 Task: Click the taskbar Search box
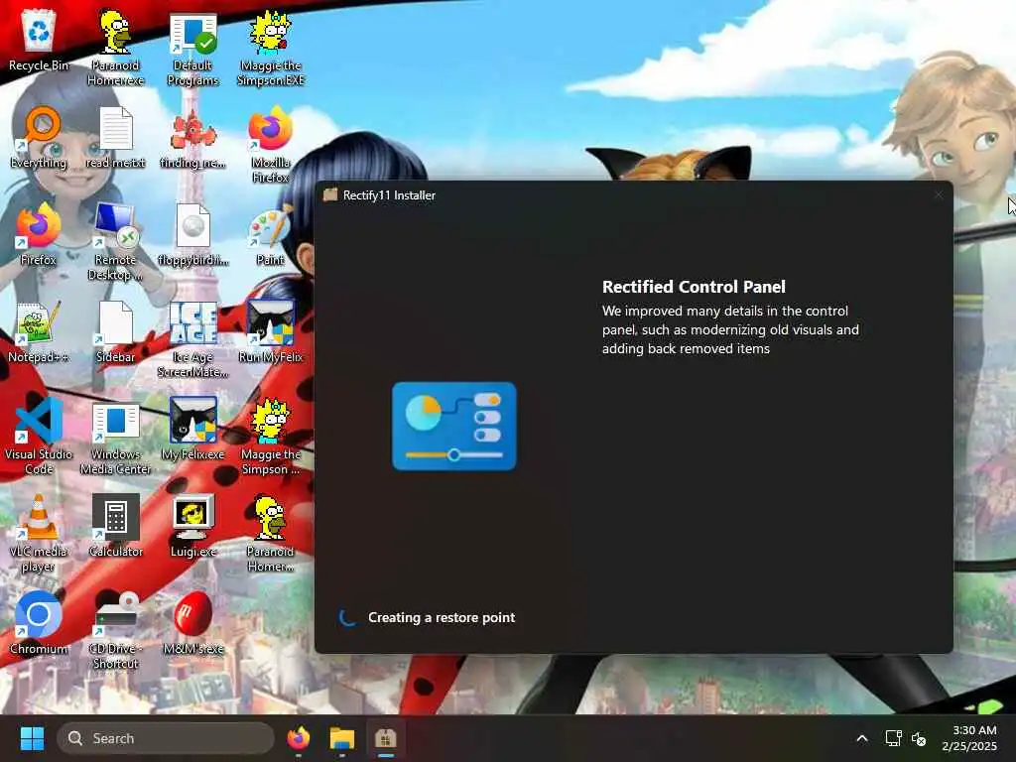tap(166, 738)
